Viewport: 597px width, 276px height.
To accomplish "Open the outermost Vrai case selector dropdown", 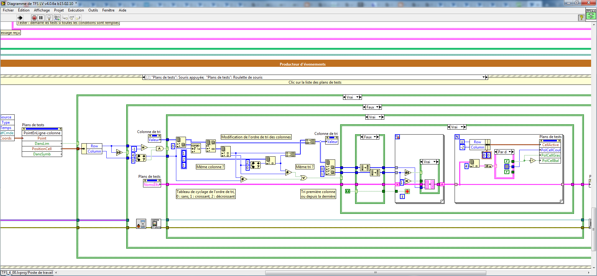I will pyautogui.click(x=357, y=97).
